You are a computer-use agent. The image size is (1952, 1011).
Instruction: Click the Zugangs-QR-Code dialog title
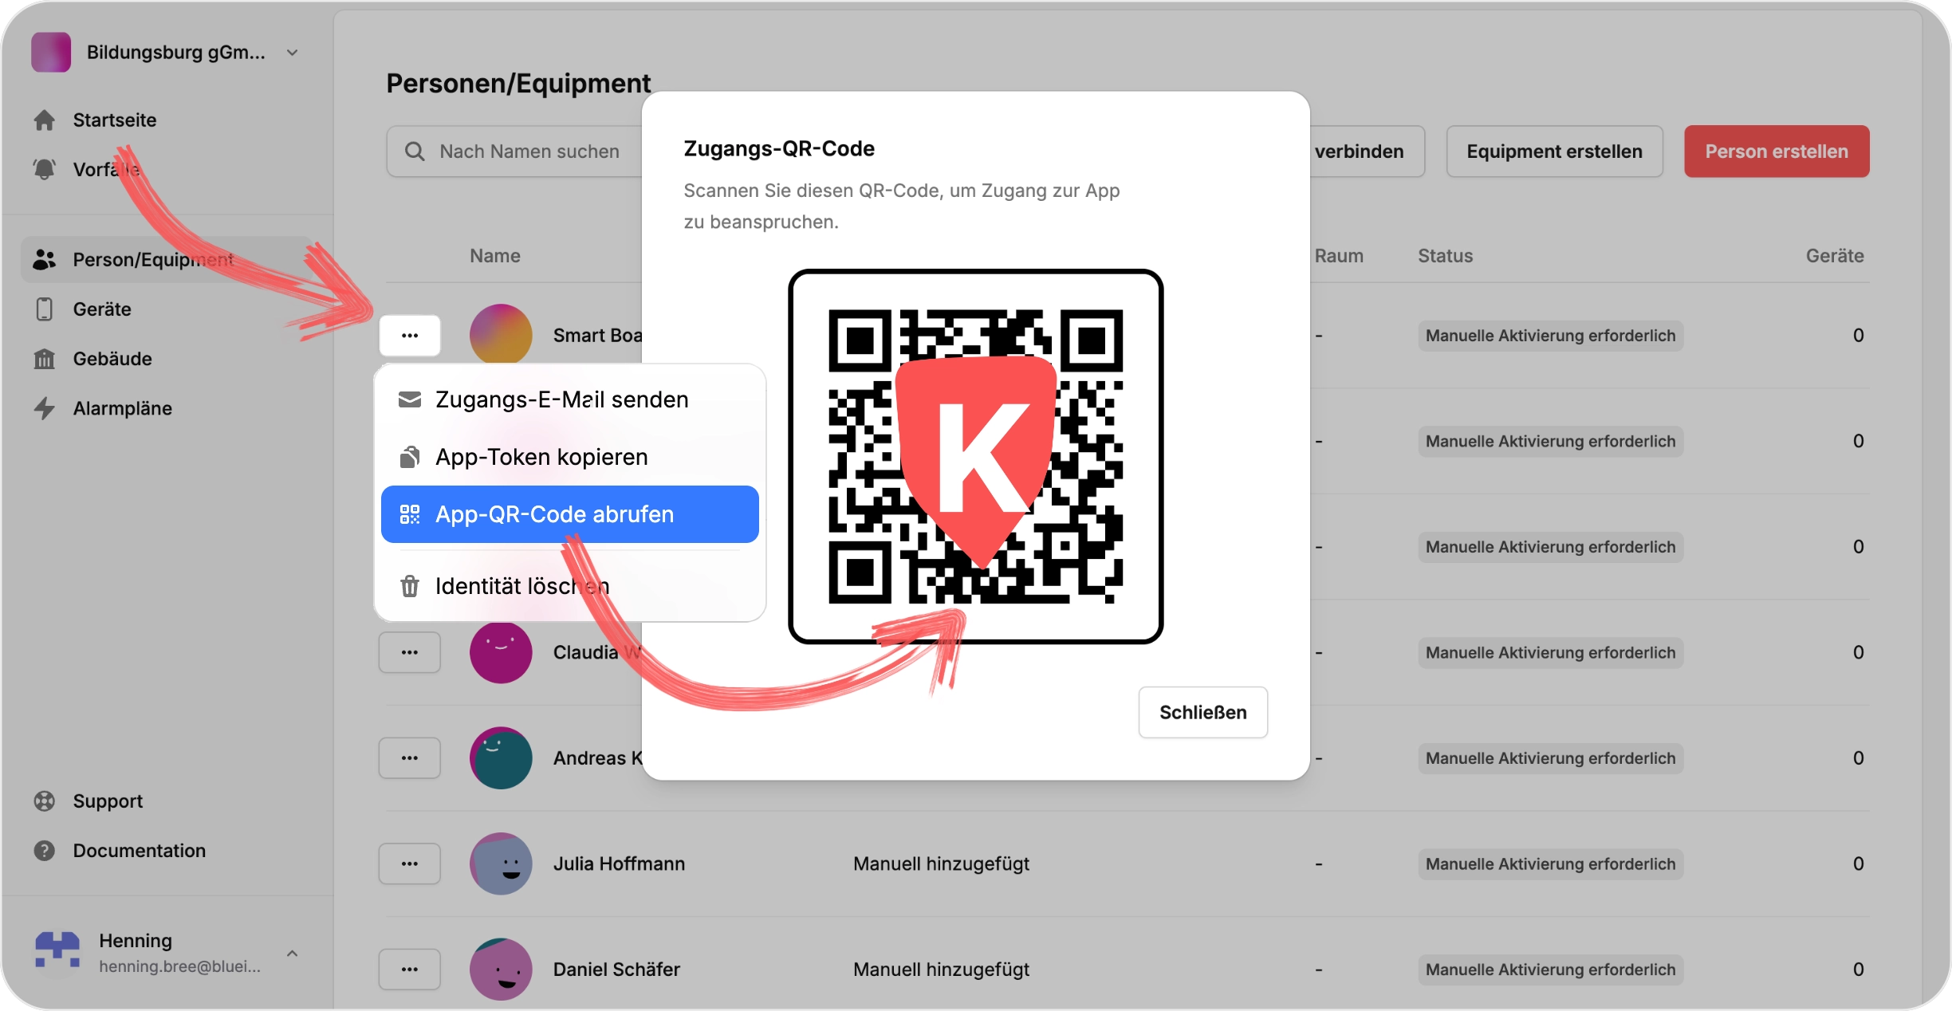click(779, 149)
